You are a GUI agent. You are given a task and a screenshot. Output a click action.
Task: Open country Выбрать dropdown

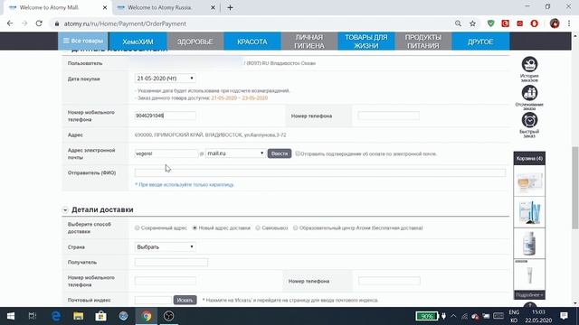(x=165, y=246)
